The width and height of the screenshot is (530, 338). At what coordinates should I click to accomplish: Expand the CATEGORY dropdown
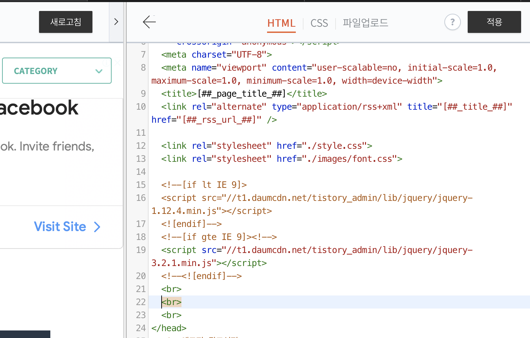57,71
